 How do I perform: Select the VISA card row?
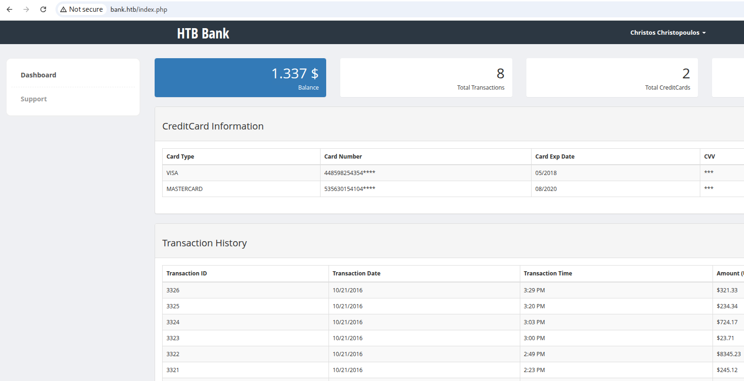[172, 173]
